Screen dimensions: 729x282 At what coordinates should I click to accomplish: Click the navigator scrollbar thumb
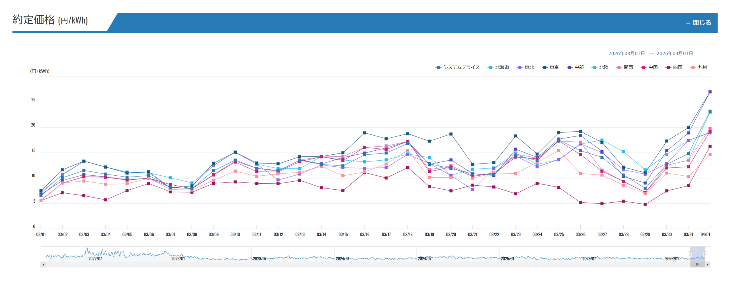coord(697,264)
